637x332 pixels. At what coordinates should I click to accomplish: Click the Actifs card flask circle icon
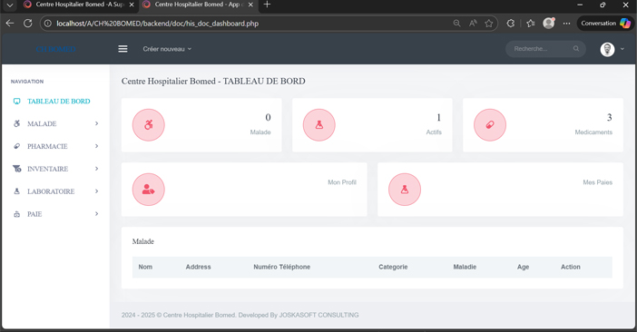(318, 125)
